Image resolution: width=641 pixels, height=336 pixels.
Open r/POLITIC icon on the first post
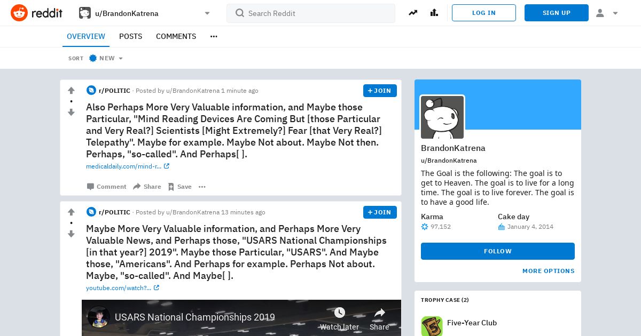click(91, 90)
